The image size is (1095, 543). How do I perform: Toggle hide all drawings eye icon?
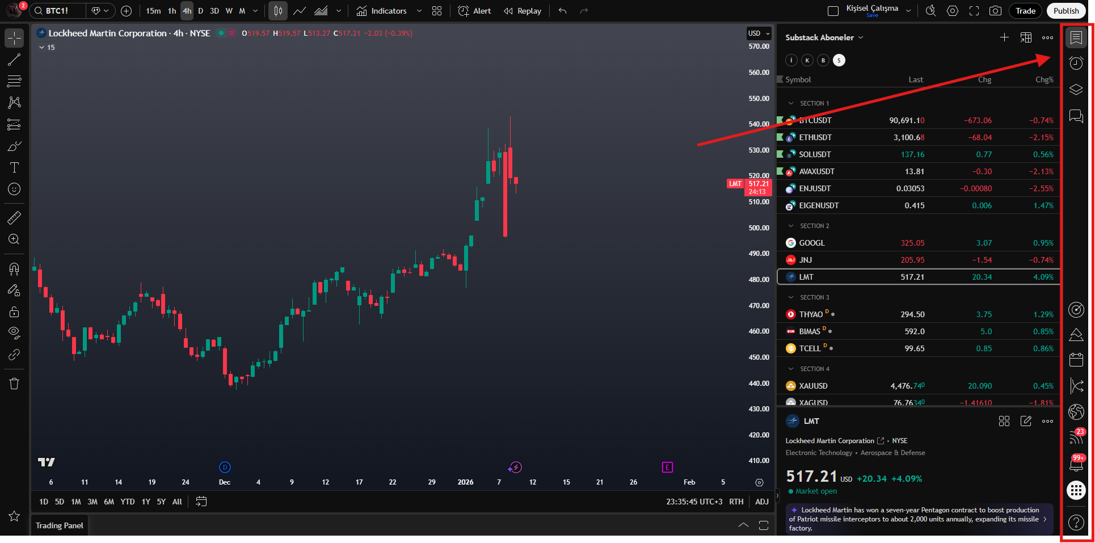tap(14, 333)
